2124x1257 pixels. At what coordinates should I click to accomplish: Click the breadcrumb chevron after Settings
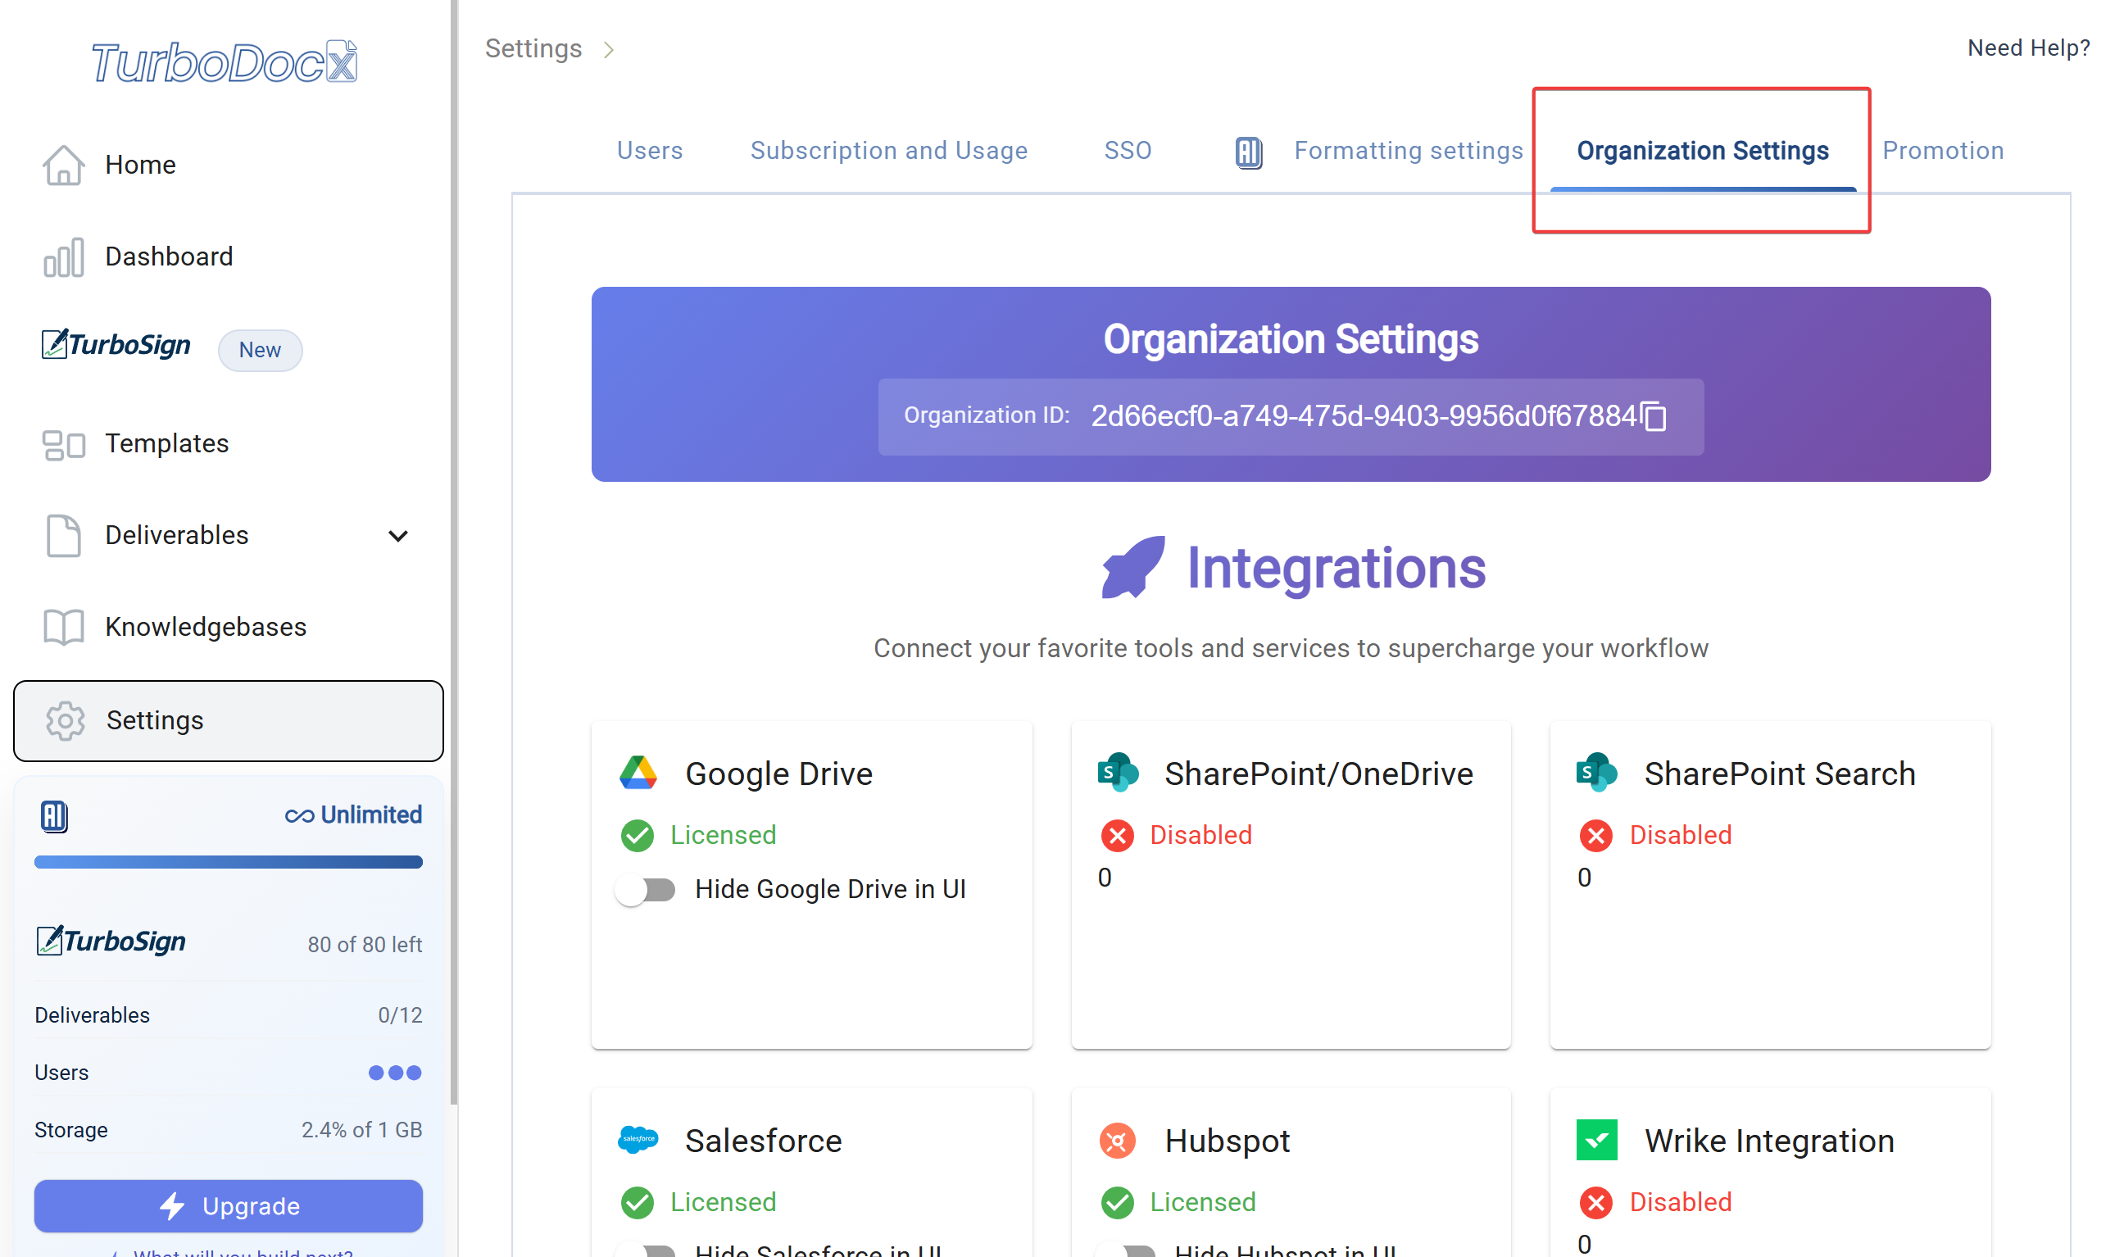(608, 50)
